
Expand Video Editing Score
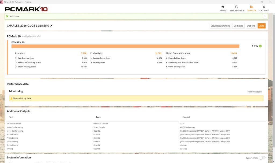click(x=167, y=67)
